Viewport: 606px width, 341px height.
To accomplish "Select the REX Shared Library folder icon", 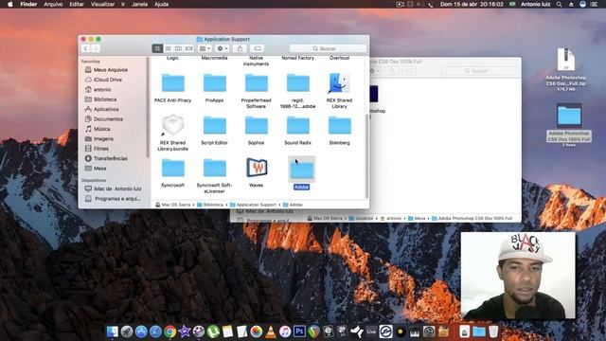I will (339, 83).
